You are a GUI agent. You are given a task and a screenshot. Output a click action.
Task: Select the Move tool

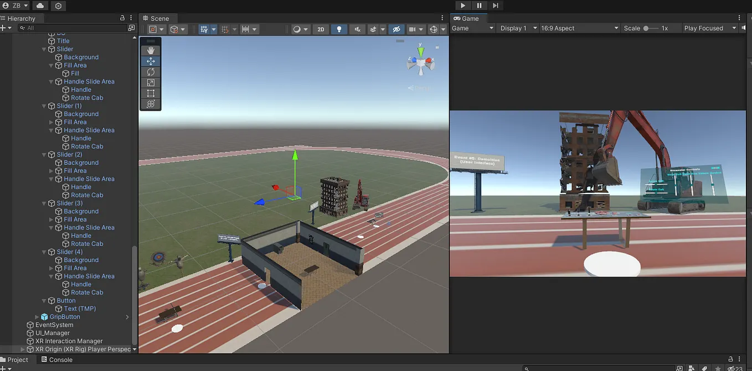(150, 61)
